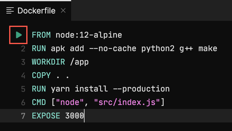The width and height of the screenshot is (232, 131).
Task: Place cursor on the WORKDIR keyword
Action: tap(48, 62)
